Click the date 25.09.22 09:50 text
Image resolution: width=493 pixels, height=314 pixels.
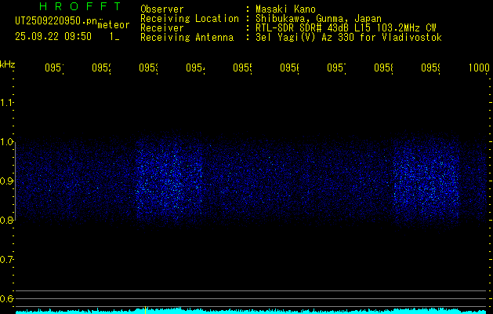(x=53, y=37)
